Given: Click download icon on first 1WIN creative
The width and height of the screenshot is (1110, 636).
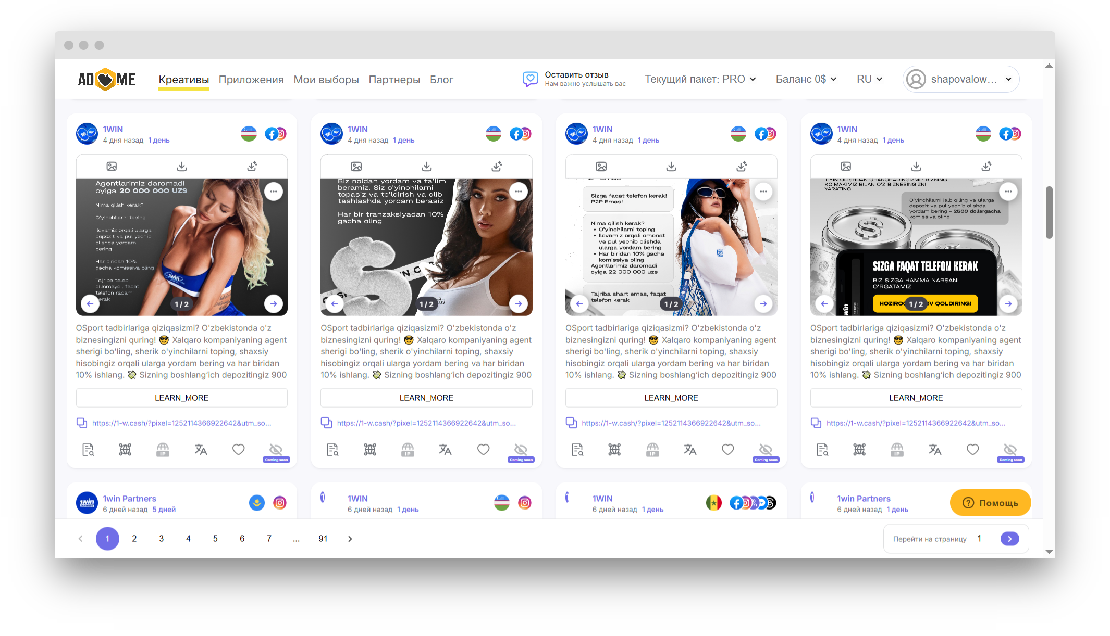Looking at the screenshot, I should [181, 167].
